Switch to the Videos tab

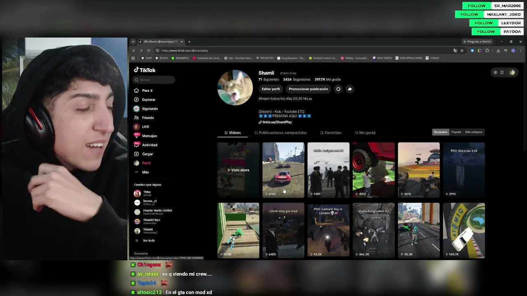point(233,133)
